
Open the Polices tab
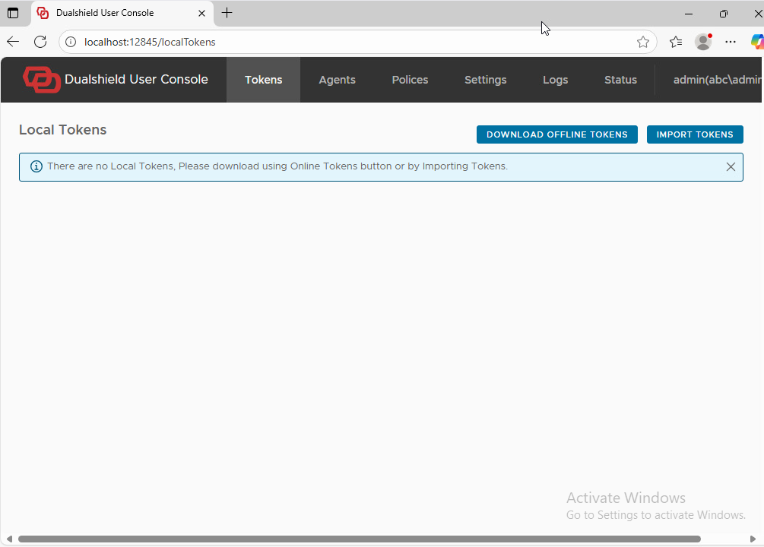click(410, 80)
